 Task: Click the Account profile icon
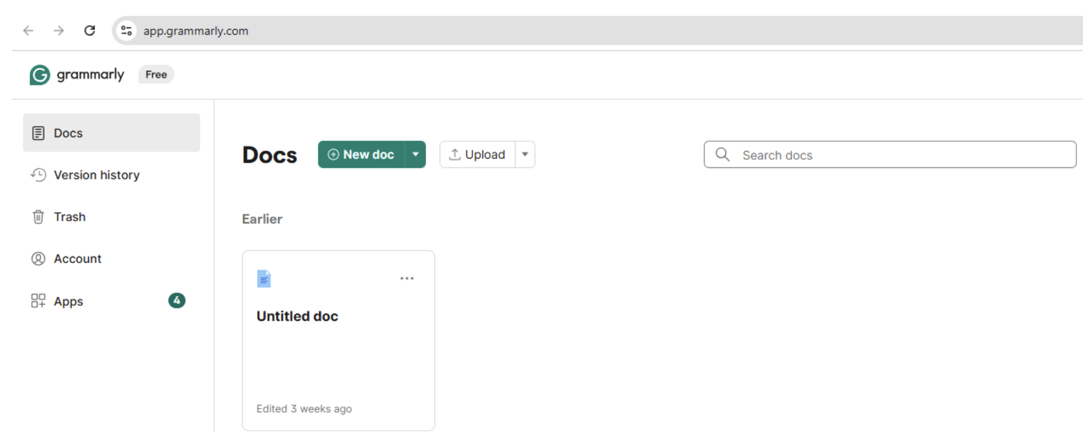pyautogui.click(x=38, y=259)
